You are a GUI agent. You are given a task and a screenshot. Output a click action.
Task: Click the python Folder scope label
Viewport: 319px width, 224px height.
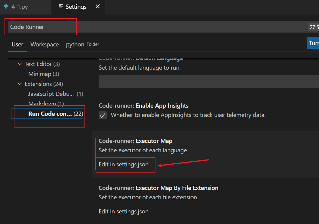coord(75,44)
